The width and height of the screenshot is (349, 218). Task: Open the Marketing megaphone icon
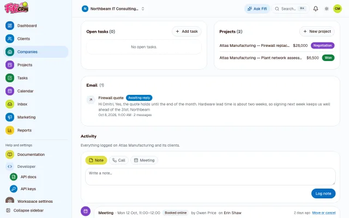point(10,117)
